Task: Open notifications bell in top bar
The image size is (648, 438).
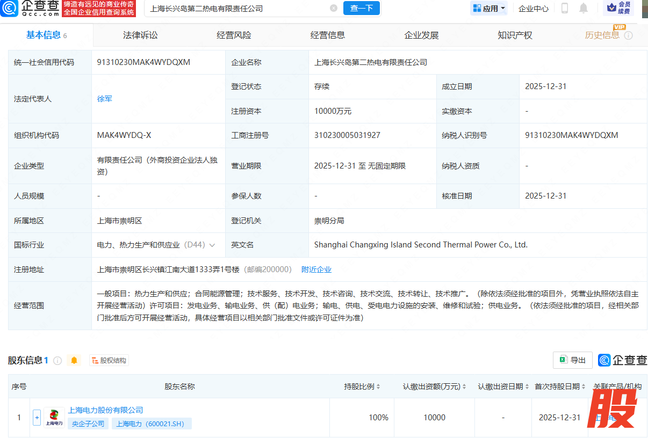Action: 584,8
